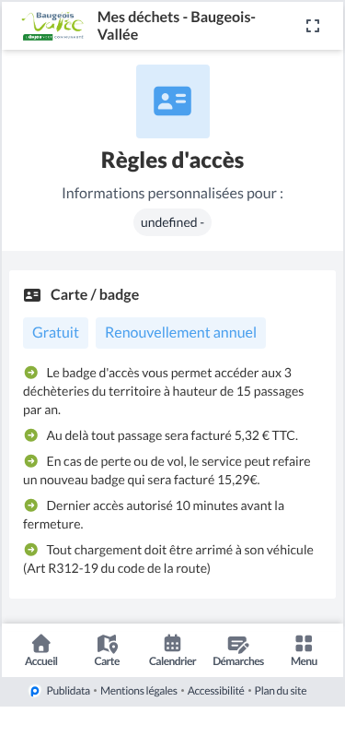Open the Calendrier calendar icon

tap(173, 644)
